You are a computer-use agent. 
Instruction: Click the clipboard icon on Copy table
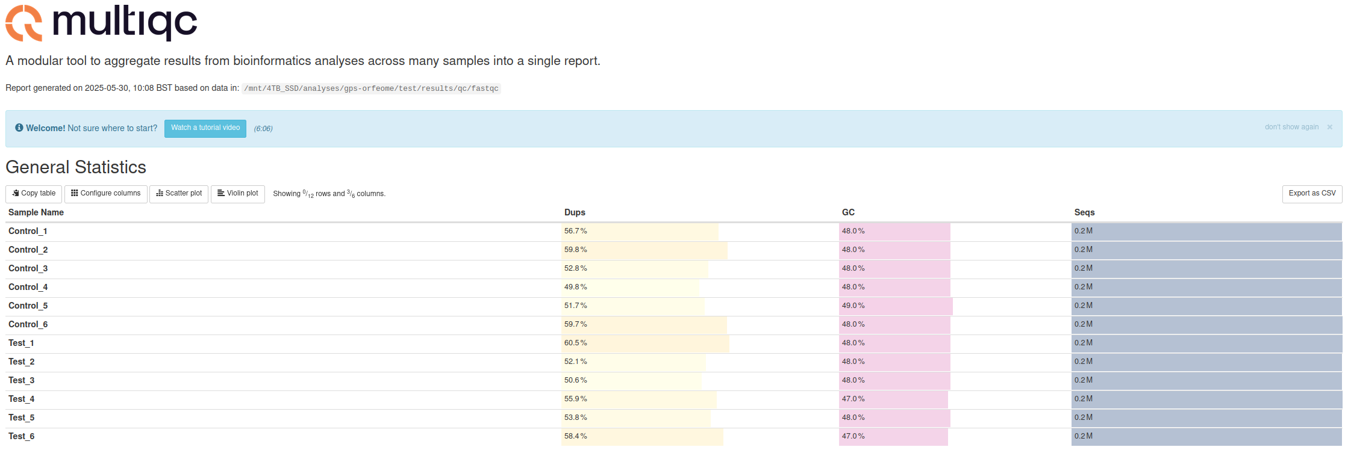pyautogui.click(x=16, y=193)
